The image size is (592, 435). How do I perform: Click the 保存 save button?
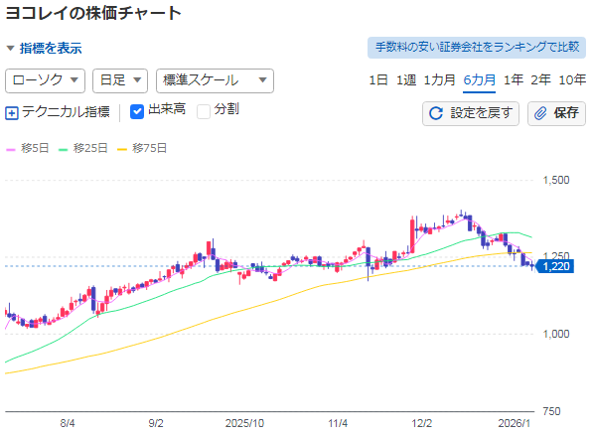556,113
